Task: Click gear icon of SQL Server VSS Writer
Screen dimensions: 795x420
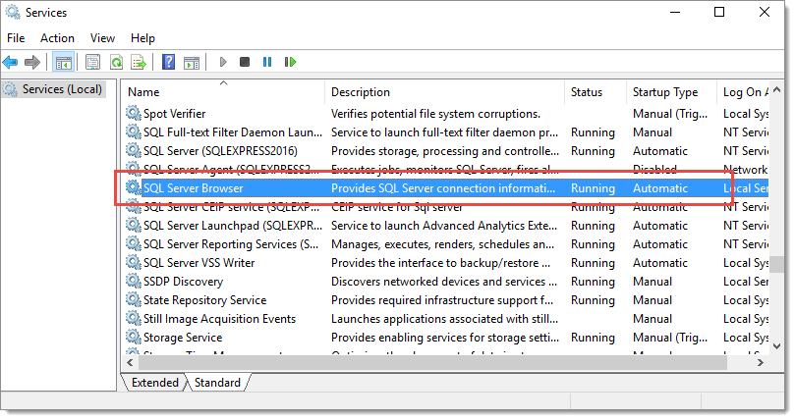Action: [134, 262]
